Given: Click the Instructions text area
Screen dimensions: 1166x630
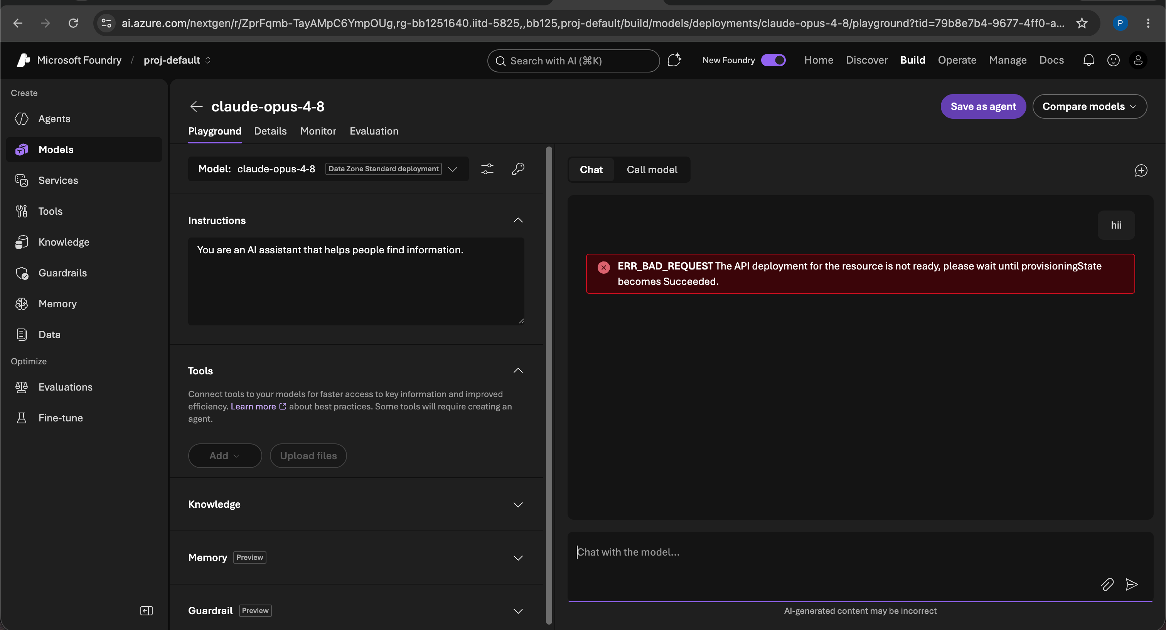Looking at the screenshot, I should tap(356, 281).
